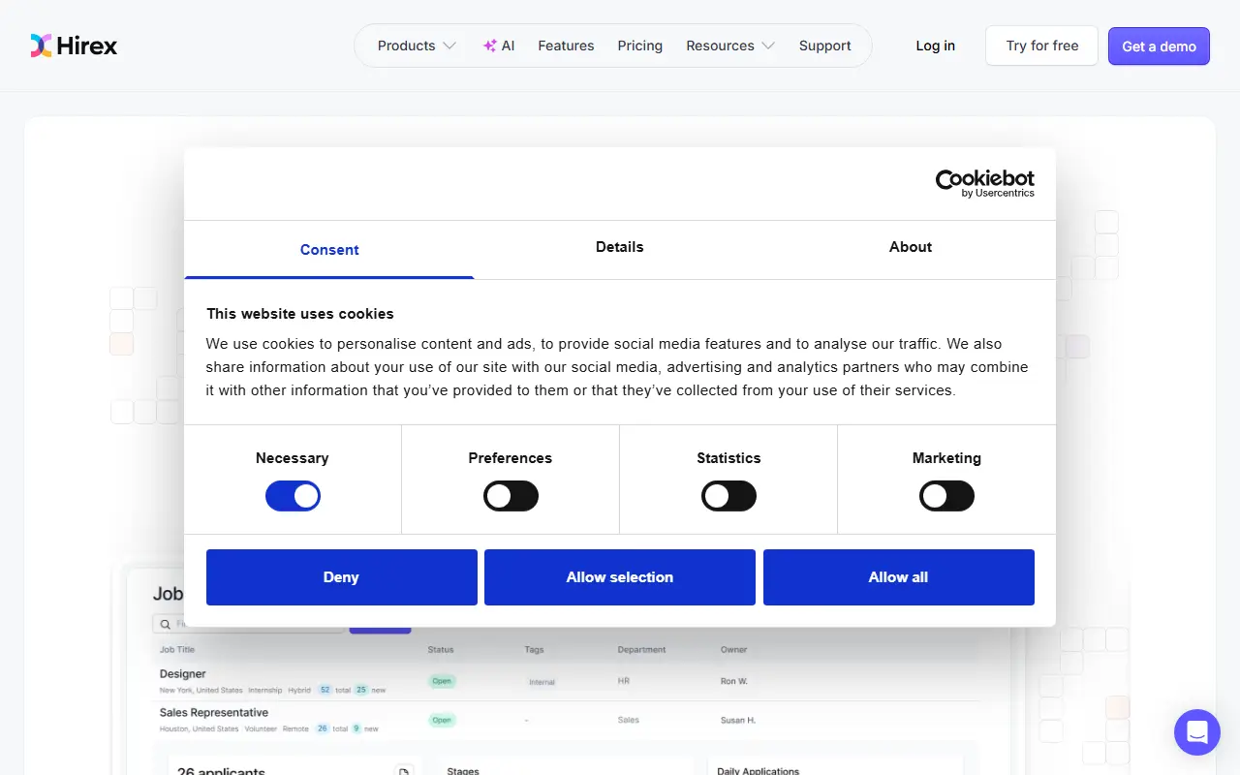Open the Pricing menu link
Image resolution: width=1240 pixels, height=775 pixels.
point(640,46)
